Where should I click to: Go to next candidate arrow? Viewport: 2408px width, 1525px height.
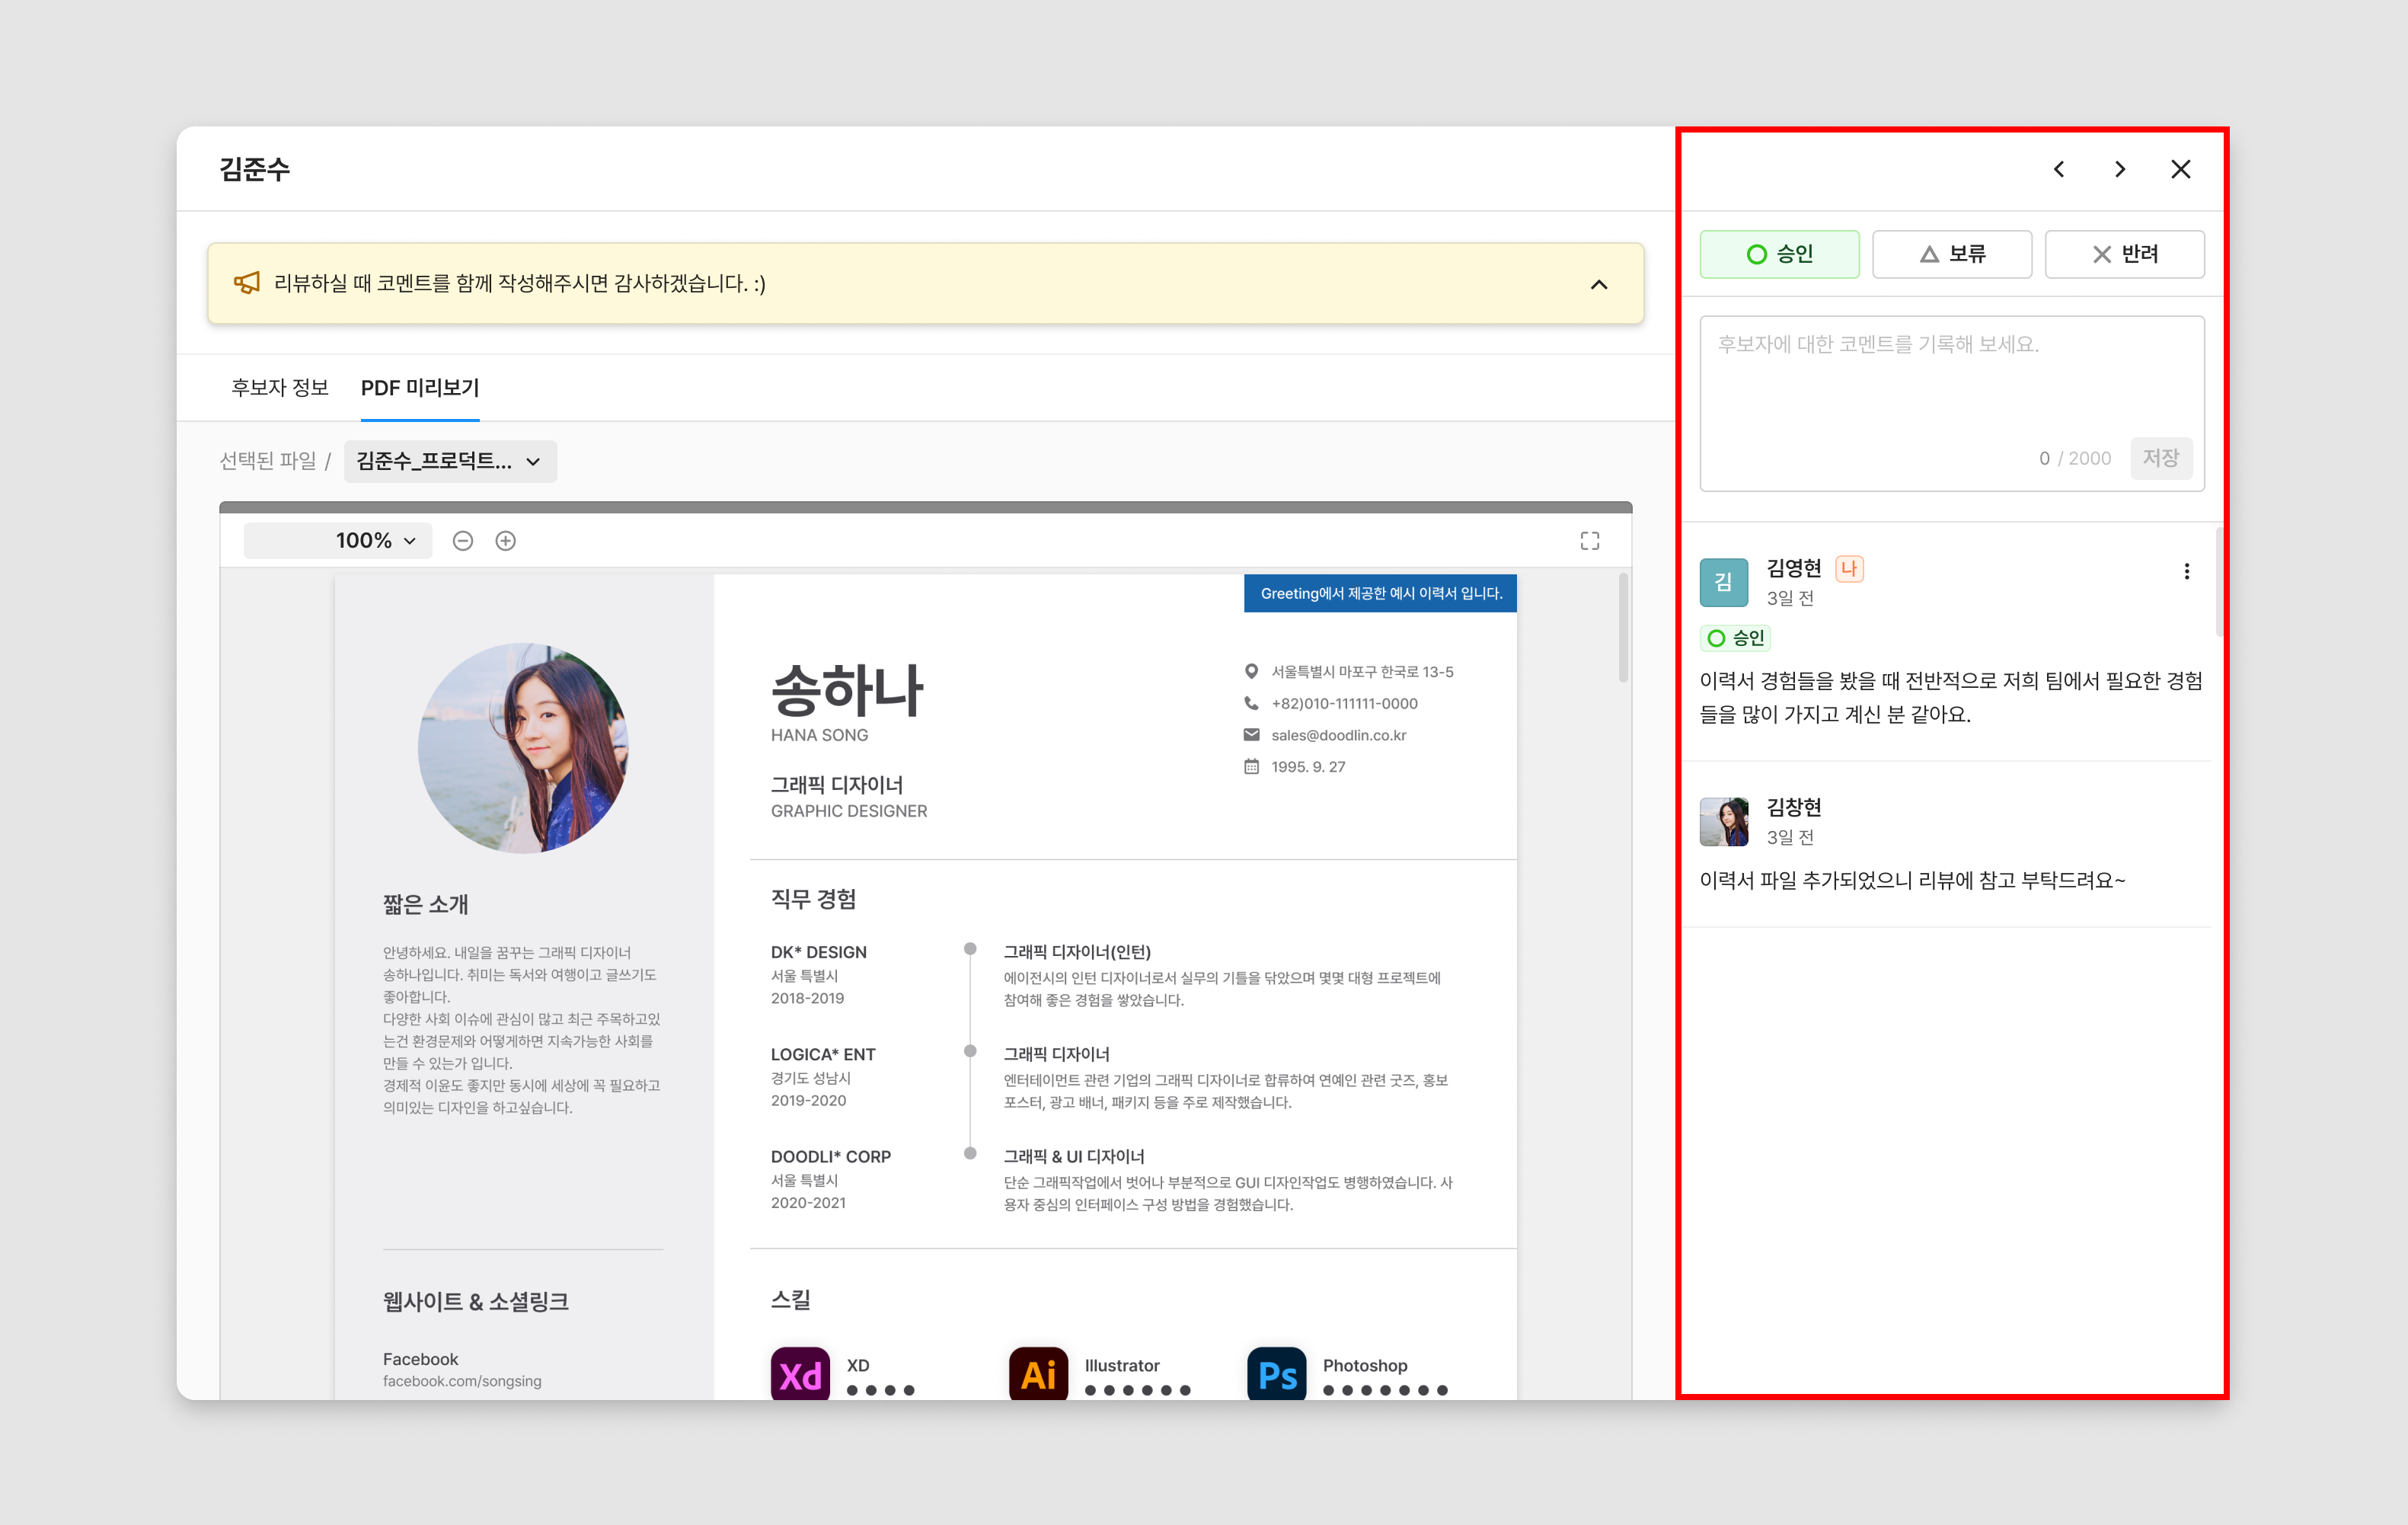2120,169
